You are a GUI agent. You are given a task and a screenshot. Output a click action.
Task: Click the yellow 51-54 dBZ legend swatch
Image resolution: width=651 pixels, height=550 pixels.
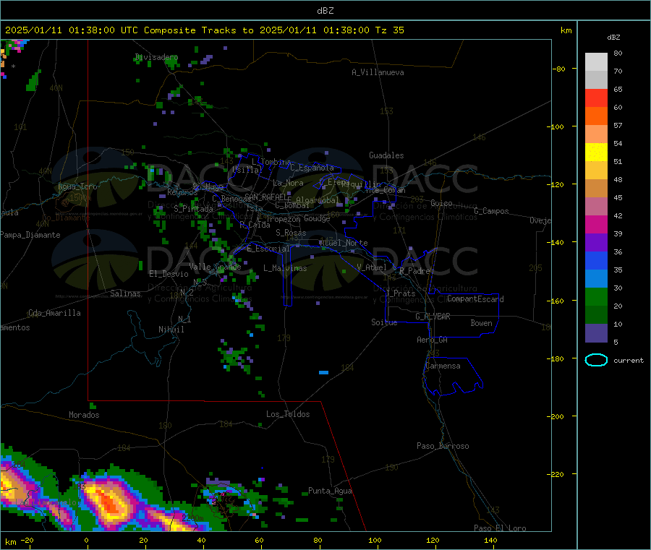click(596, 152)
